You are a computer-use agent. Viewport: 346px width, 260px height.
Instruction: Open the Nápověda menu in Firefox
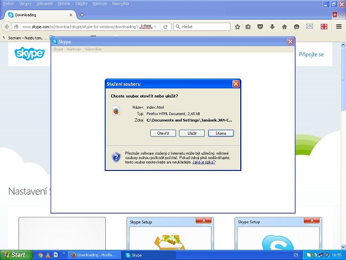tap(120, 3)
